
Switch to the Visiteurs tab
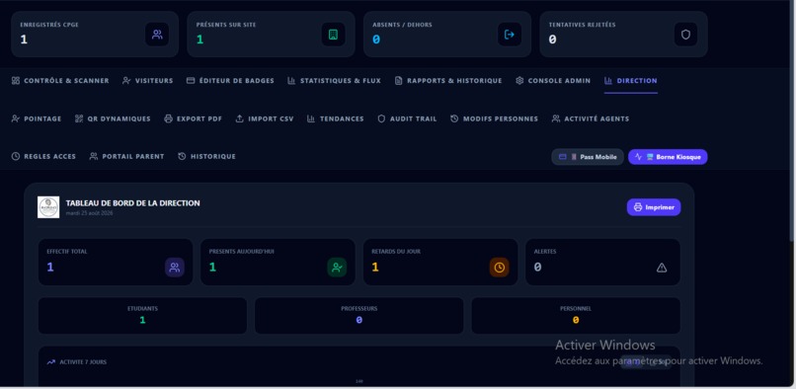148,81
